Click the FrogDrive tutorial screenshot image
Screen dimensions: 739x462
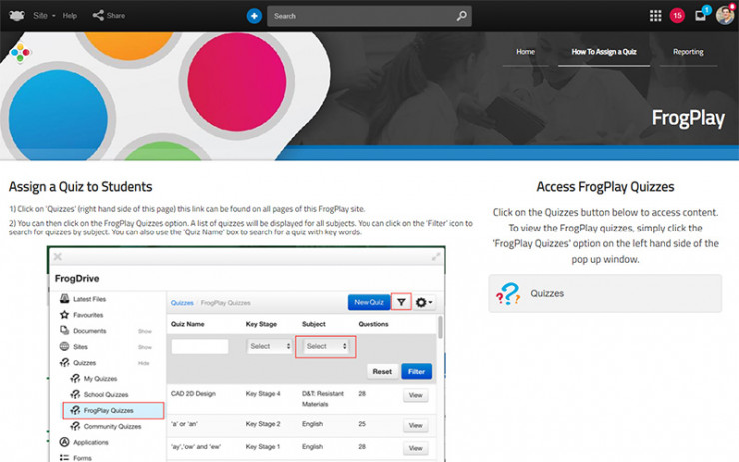[x=246, y=354]
